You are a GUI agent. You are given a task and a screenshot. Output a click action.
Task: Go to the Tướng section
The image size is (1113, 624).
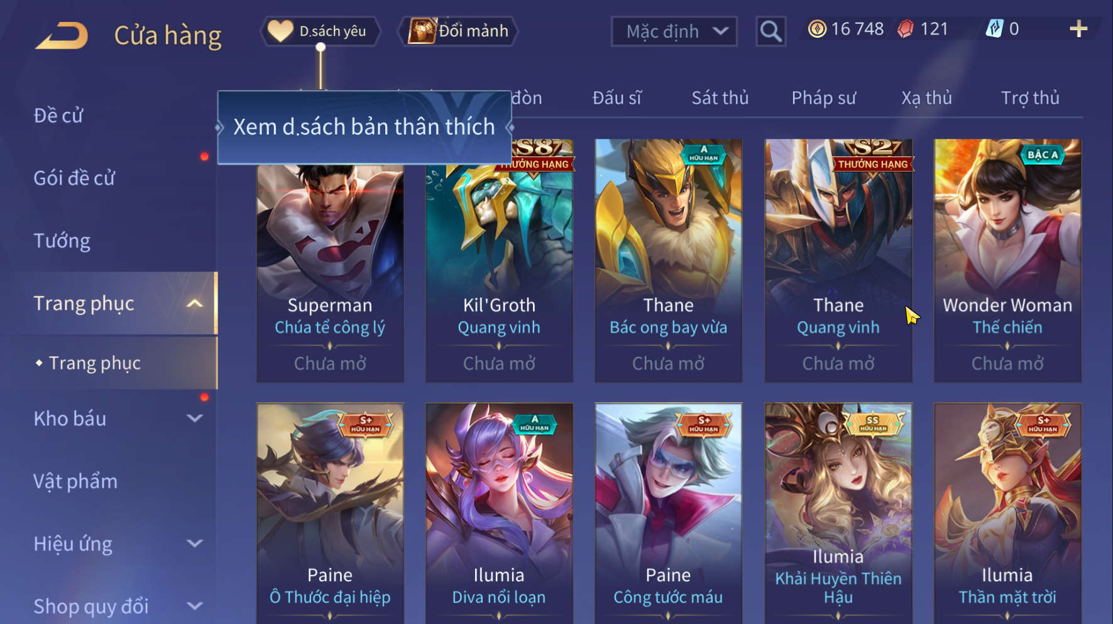(x=62, y=241)
